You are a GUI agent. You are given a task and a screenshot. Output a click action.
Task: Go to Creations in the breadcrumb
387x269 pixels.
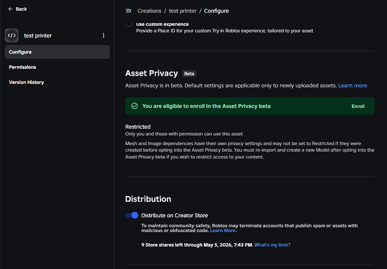point(149,11)
